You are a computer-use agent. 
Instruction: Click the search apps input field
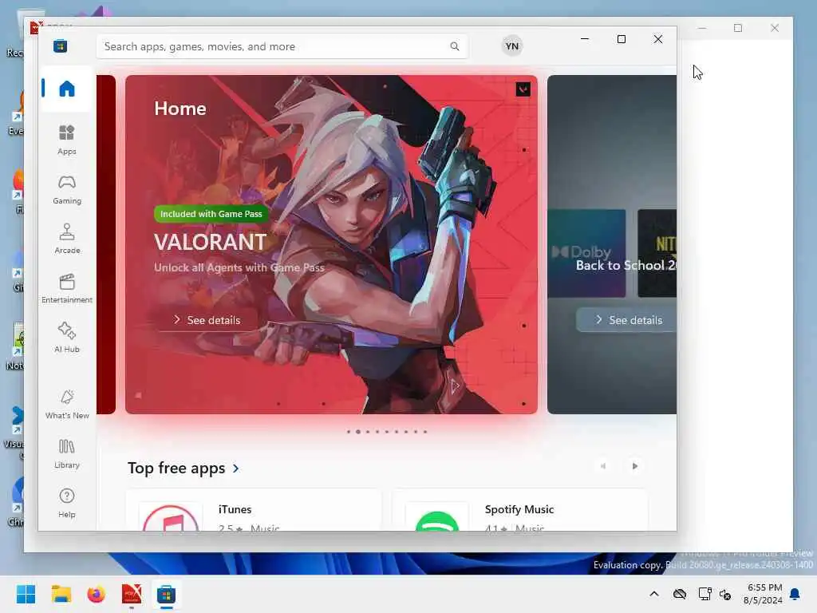[282, 46]
